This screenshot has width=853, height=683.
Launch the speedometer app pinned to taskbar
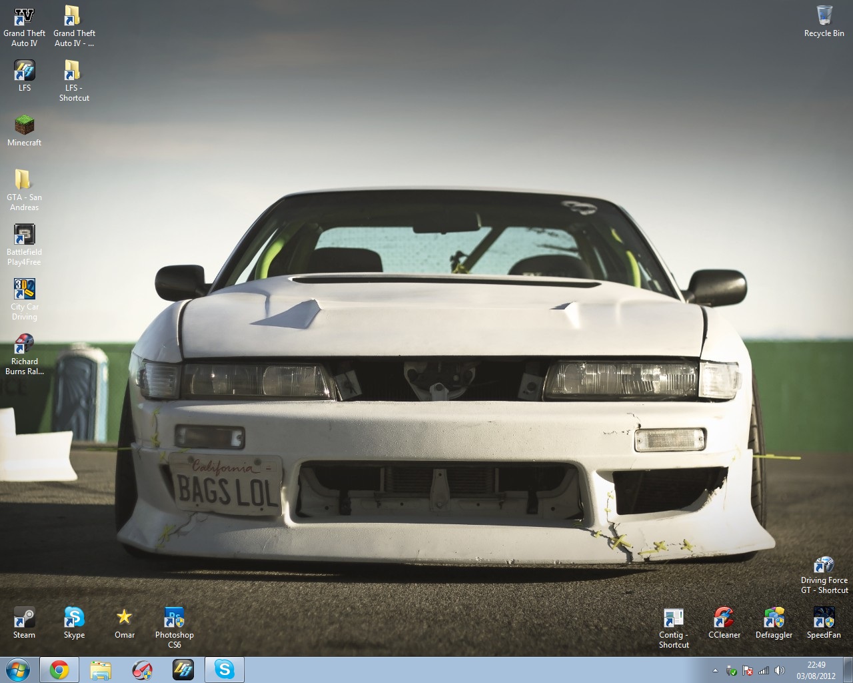(142, 670)
